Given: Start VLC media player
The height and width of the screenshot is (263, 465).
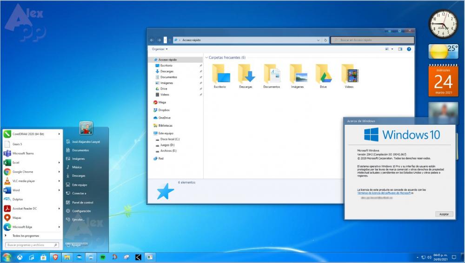Looking at the screenshot, I should pos(33,181).
